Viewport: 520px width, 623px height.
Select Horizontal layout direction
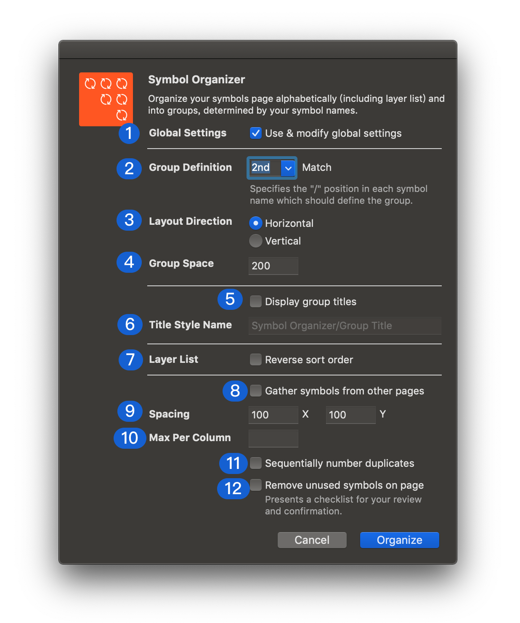[256, 223]
